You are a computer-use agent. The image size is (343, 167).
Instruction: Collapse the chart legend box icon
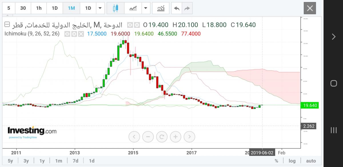tap(7, 24)
